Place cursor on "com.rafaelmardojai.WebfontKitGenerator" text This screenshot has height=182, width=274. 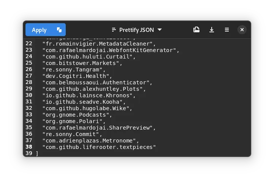110,50
